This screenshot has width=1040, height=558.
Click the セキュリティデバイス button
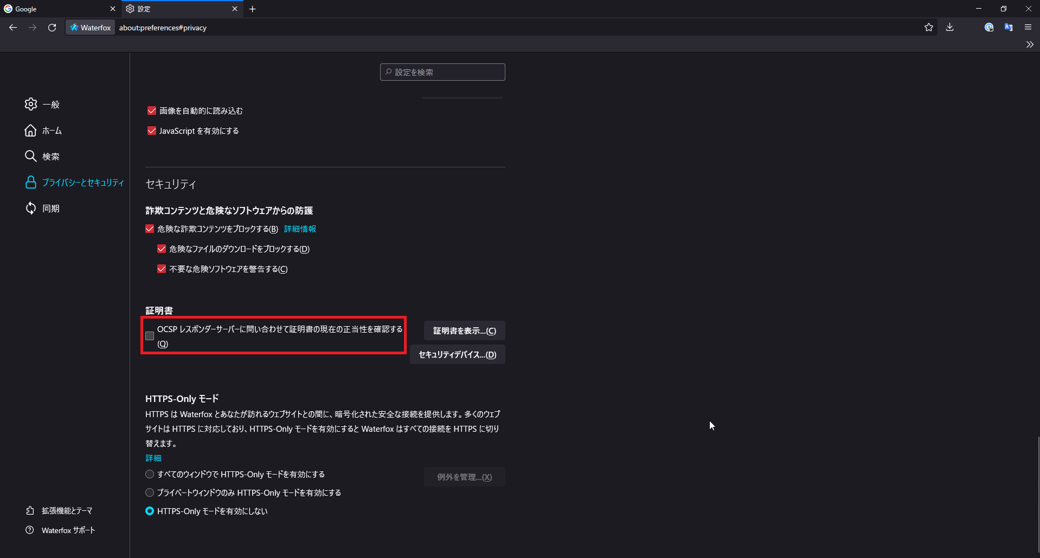pos(458,355)
